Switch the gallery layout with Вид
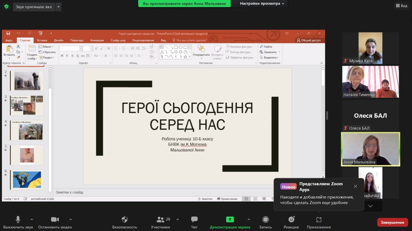The image size is (412, 231). pyautogui.click(x=401, y=6)
